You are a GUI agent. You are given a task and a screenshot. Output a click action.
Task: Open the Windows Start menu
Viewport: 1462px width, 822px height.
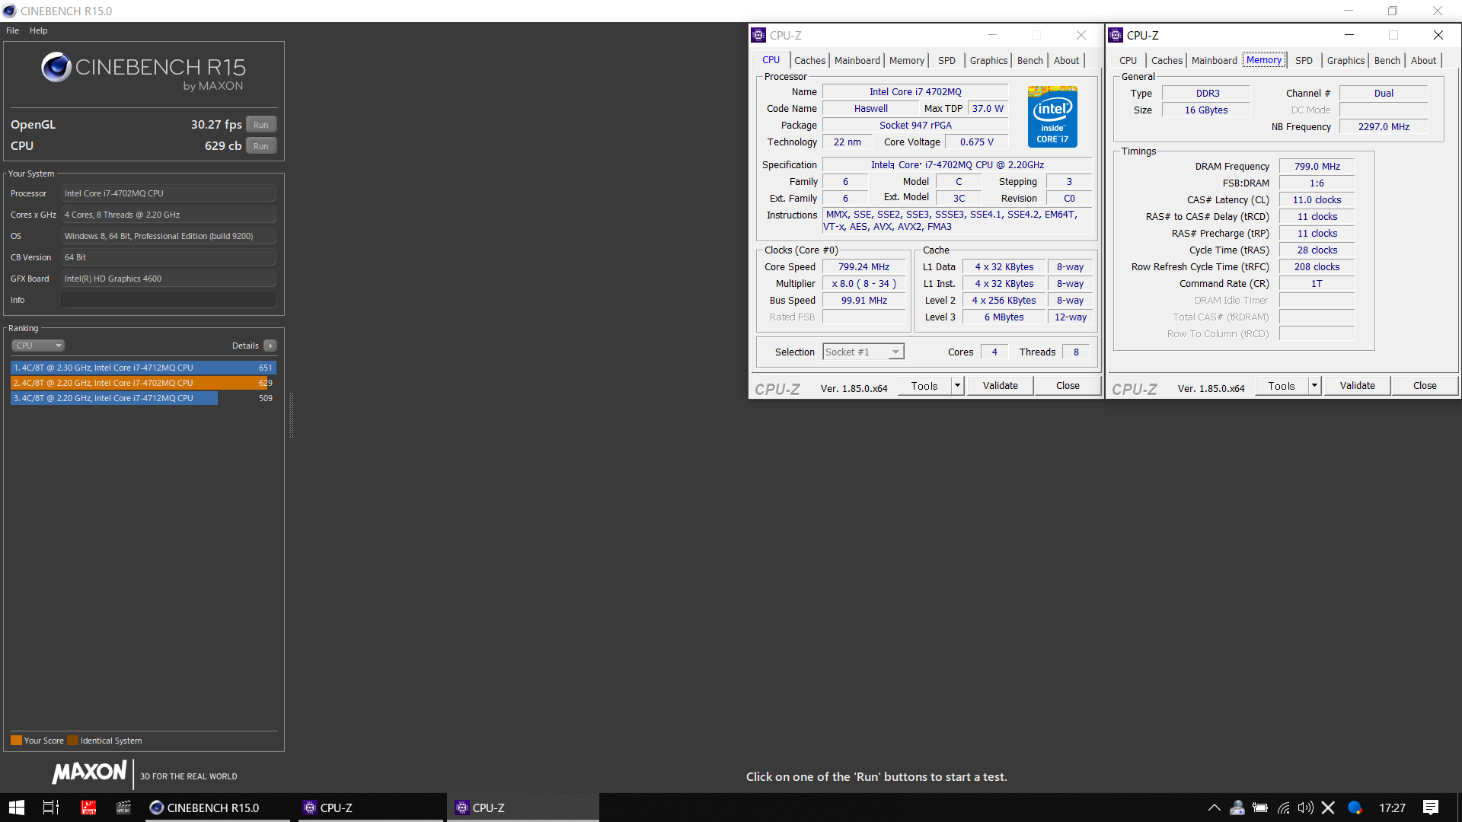(17, 808)
